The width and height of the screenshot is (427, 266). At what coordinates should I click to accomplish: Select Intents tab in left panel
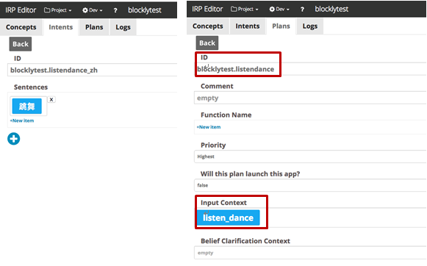(x=61, y=27)
